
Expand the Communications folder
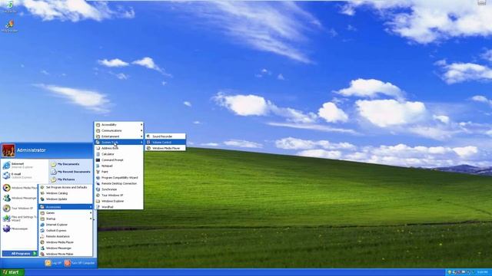[119, 130]
